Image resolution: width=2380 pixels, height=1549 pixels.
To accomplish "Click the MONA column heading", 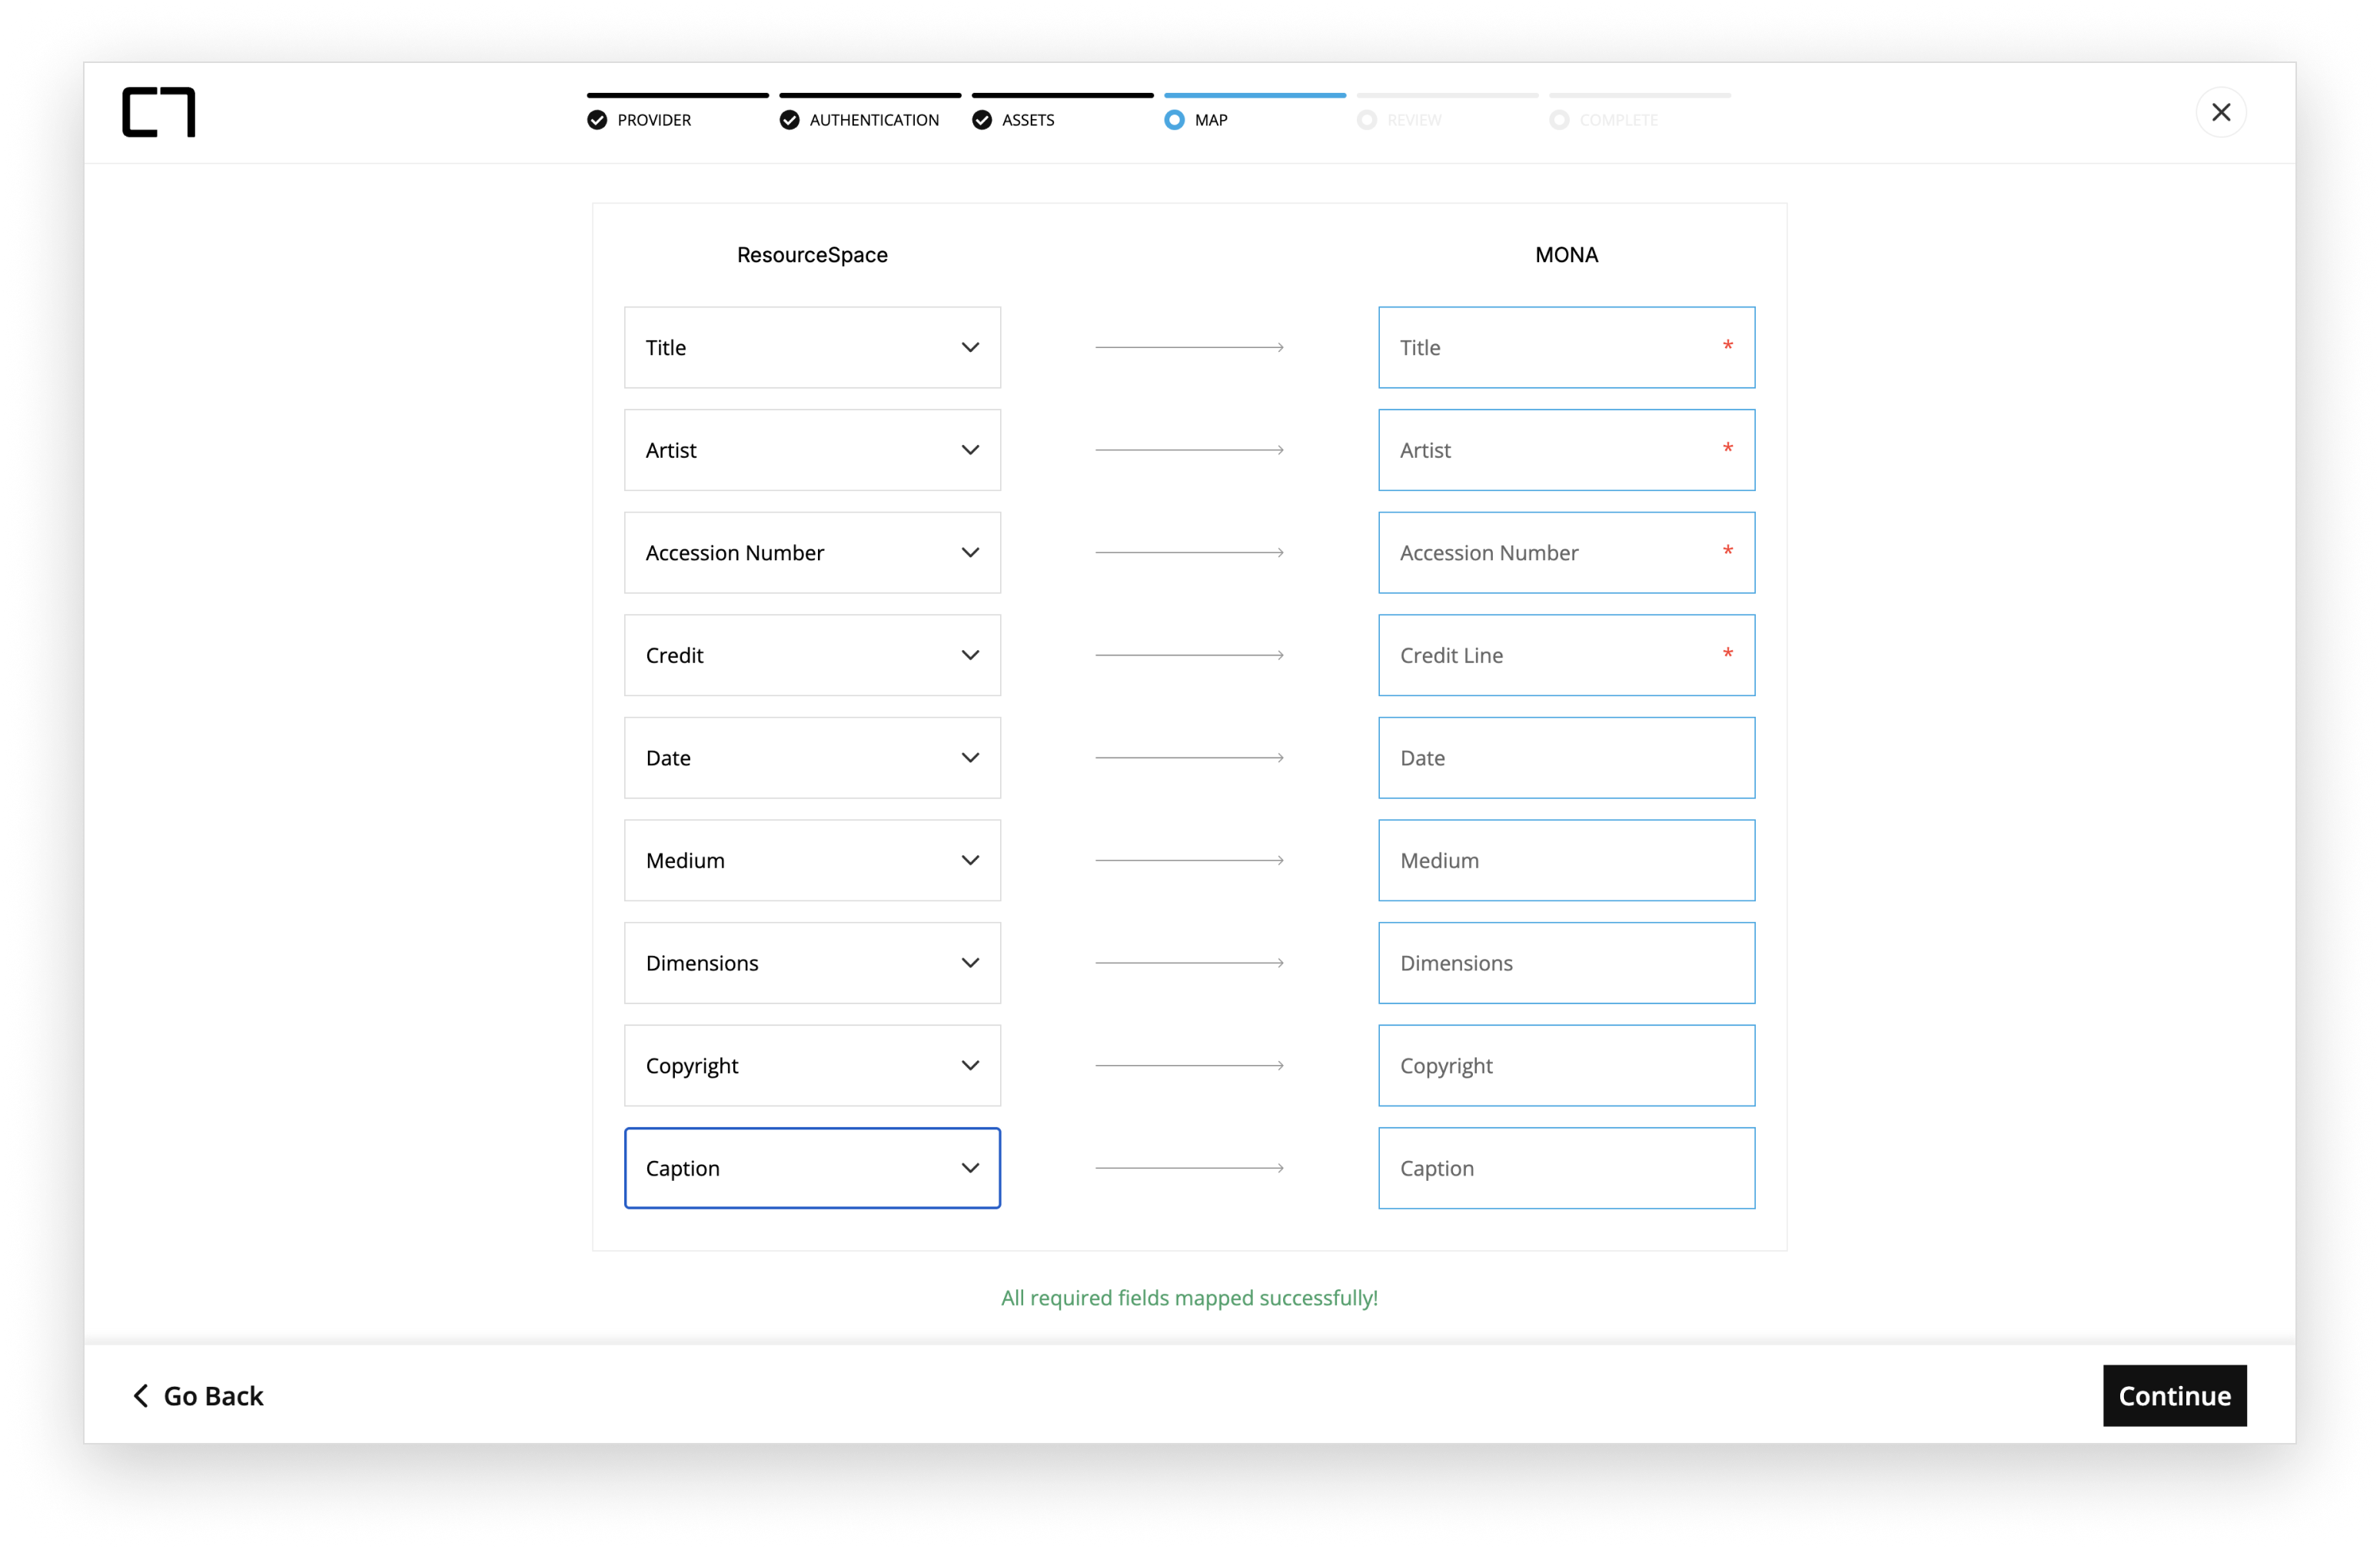I will pos(1566,255).
